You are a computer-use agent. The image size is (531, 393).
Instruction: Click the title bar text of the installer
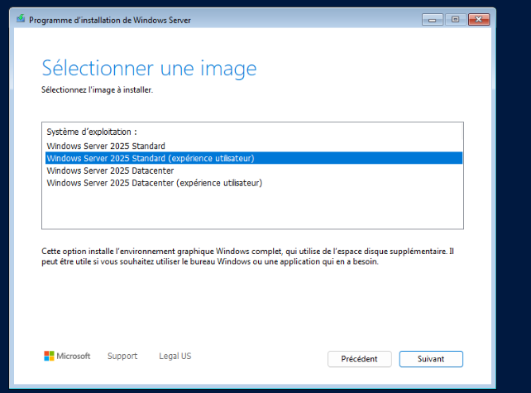[110, 19]
